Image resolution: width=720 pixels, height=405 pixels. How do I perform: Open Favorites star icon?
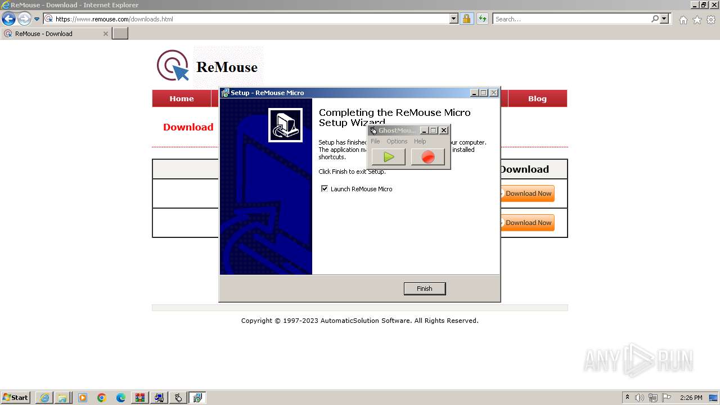click(x=697, y=20)
